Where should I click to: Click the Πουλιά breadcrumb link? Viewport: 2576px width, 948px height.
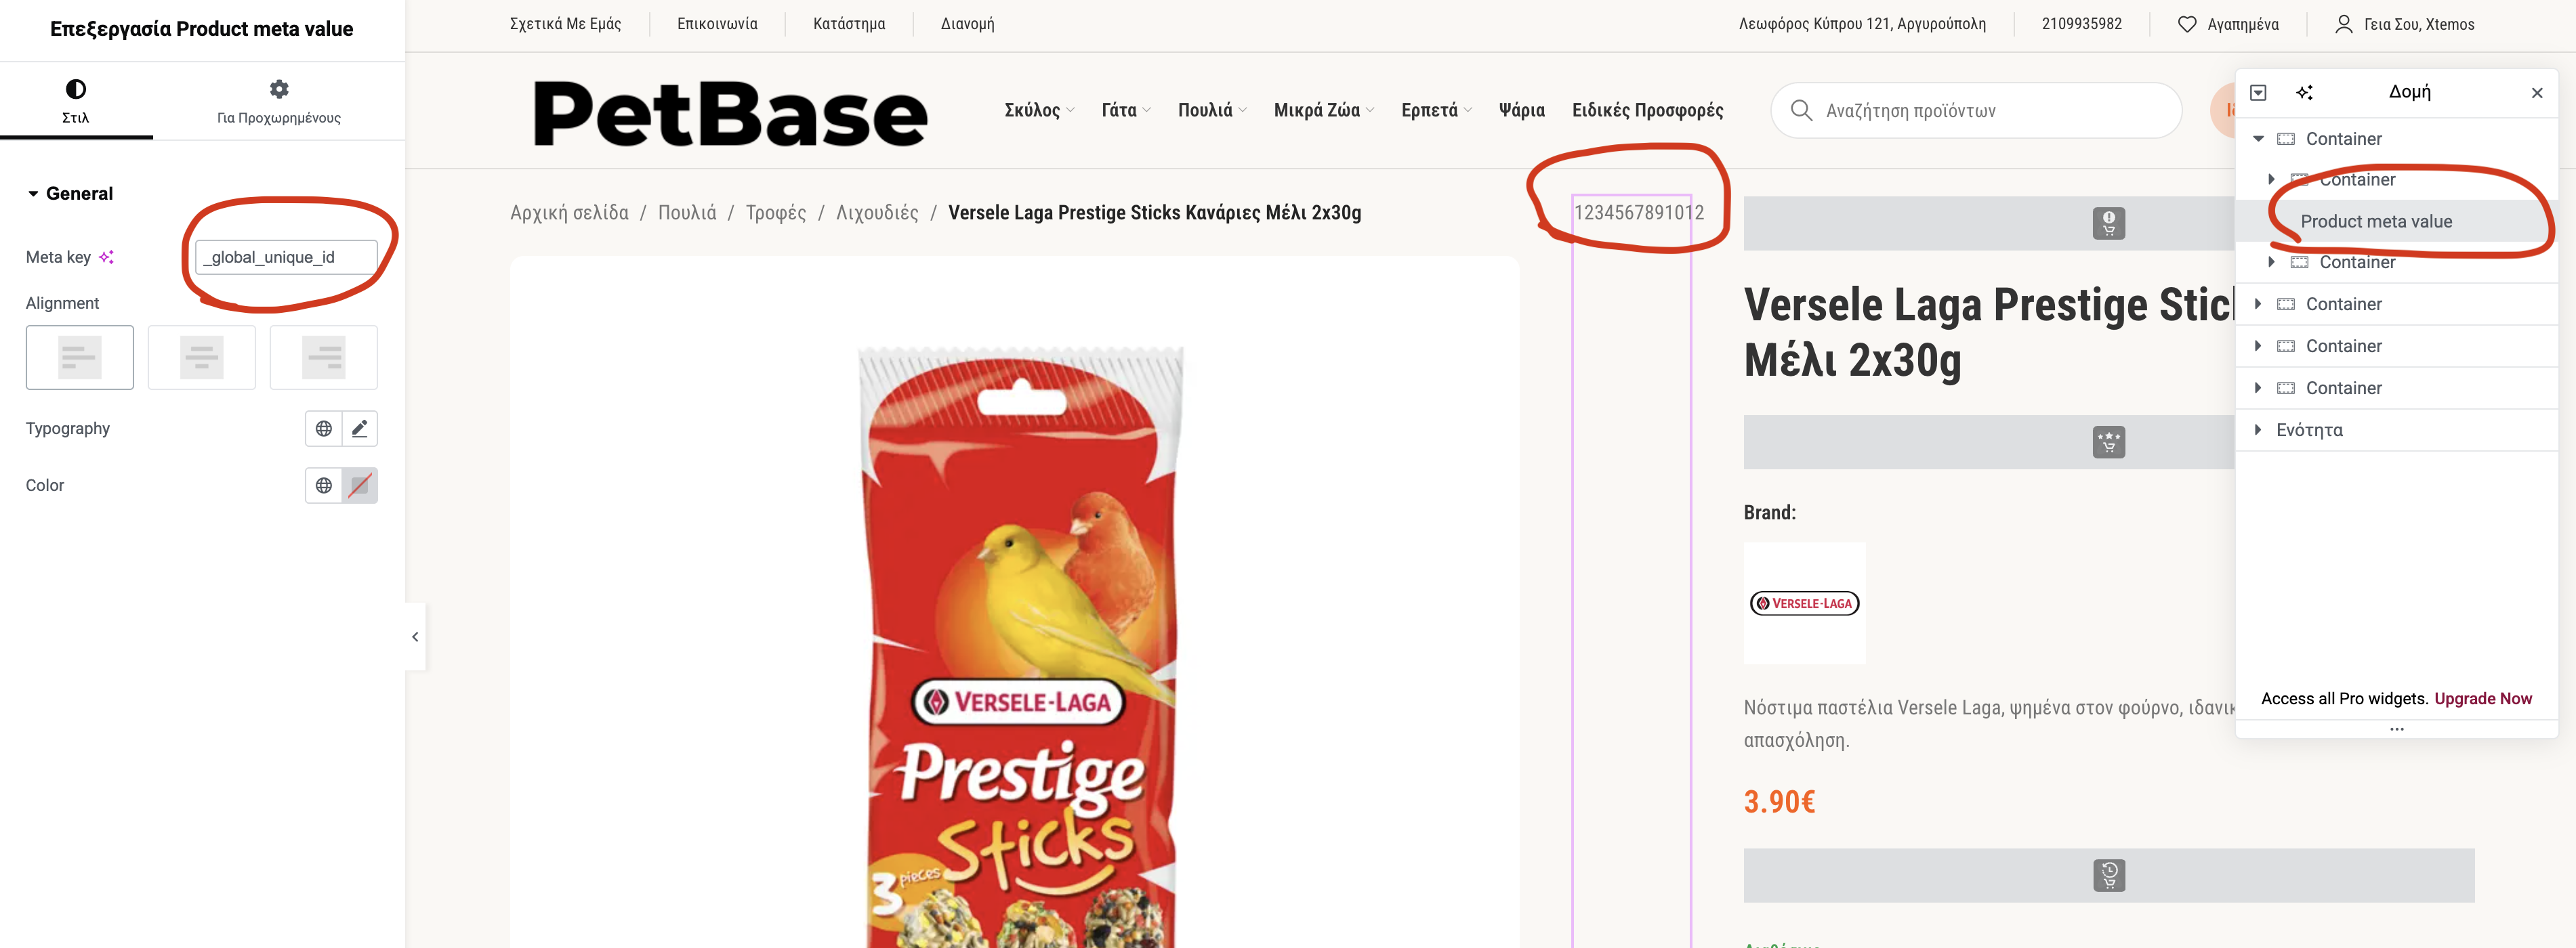pyautogui.click(x=687, y=213)
